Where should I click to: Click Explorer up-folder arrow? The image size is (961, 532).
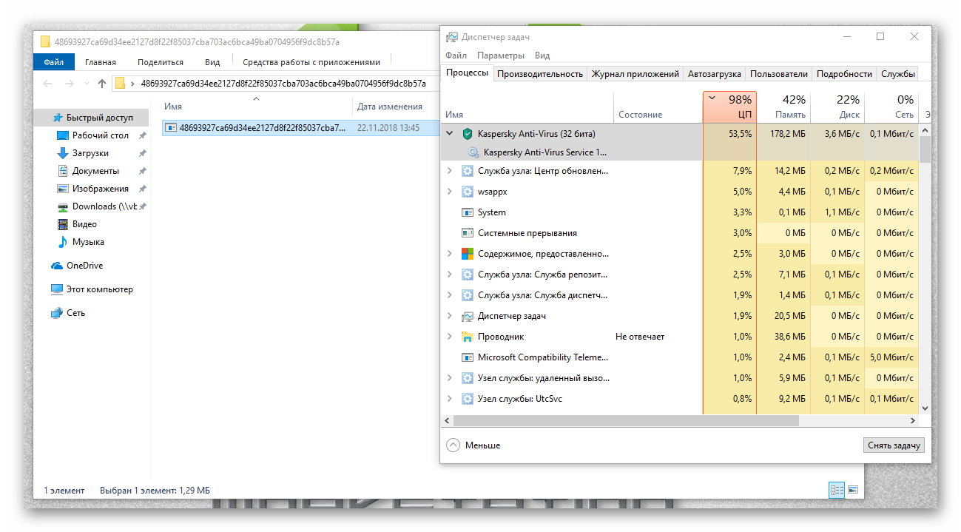[102, 84]
